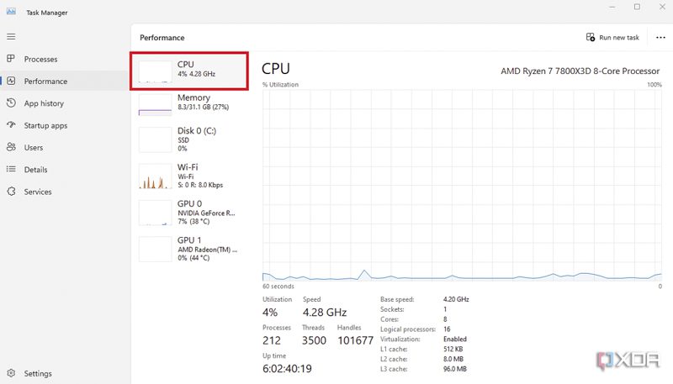Click the Details list icon
Screen dimensions: 673x384
pyautogui.click(x=11, y=169)
